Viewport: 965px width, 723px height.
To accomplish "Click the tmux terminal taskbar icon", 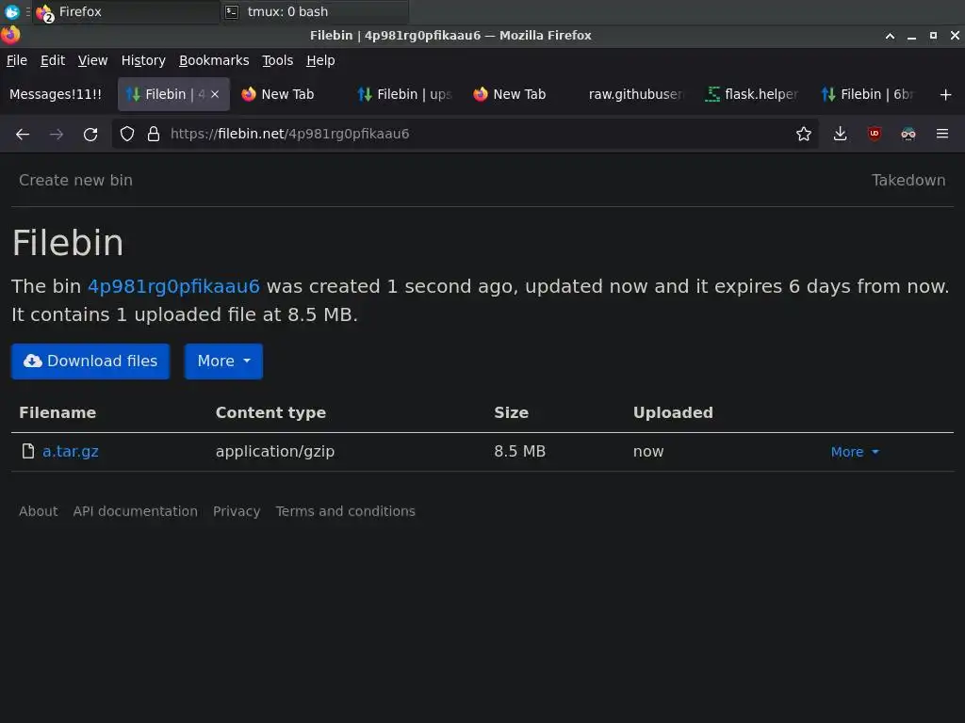I will [x=232, y=11].
